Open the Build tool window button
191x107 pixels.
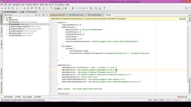18,97
